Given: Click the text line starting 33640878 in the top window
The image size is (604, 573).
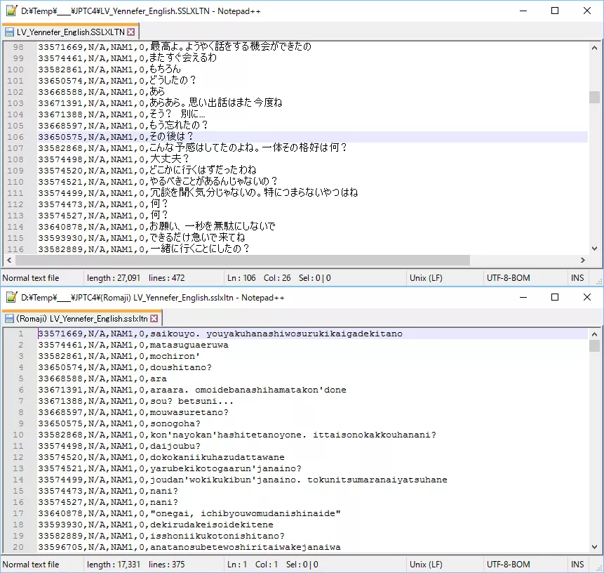Looking at the screenshot, I should tap(156, 227).
